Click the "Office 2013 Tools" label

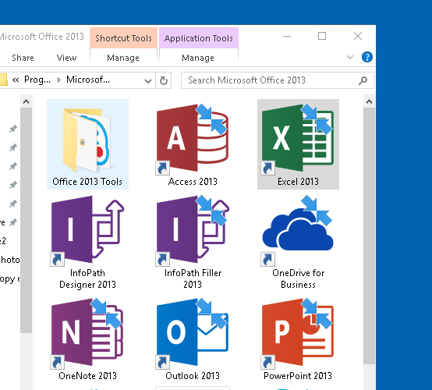coord(87,182)
